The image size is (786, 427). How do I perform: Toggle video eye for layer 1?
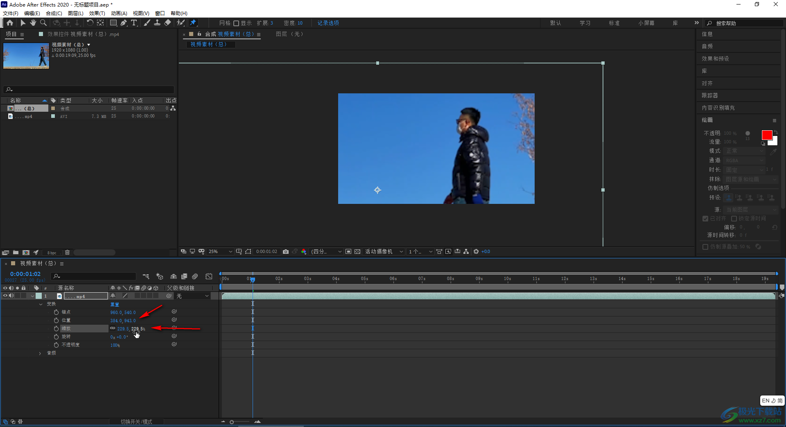(5, 296)
